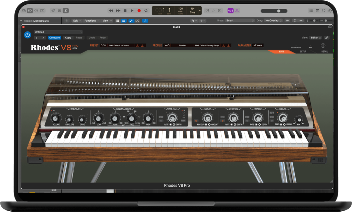The image size is (352, 212).
Task: Click the plugin link chain icon
Action: tap(327, 38)
